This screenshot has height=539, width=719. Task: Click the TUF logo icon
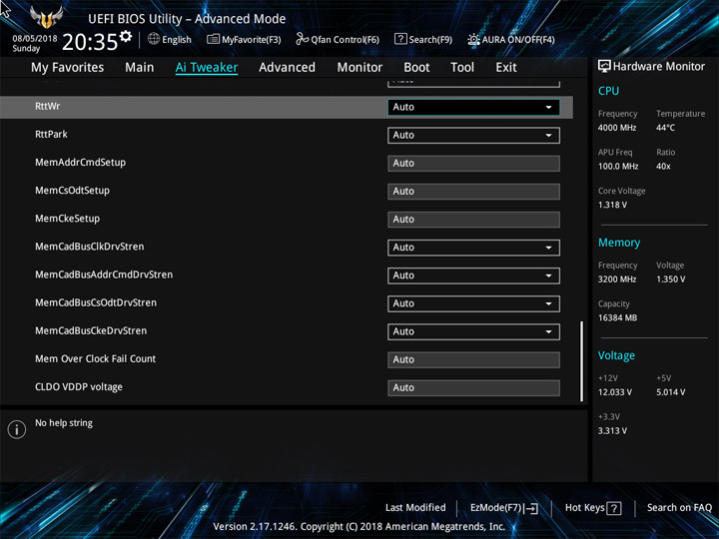pos(46,17)
